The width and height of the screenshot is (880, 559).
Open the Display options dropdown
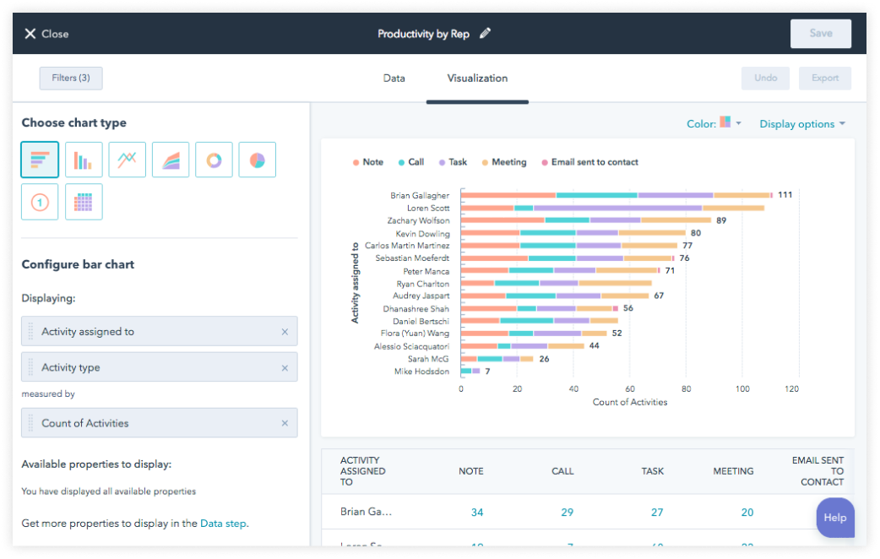coord(801,123)
